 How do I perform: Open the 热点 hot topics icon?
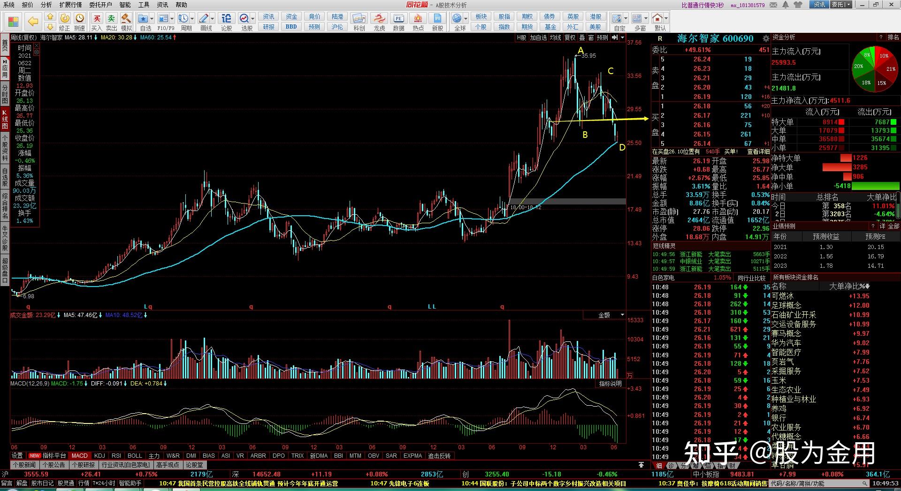click(418, 22)
